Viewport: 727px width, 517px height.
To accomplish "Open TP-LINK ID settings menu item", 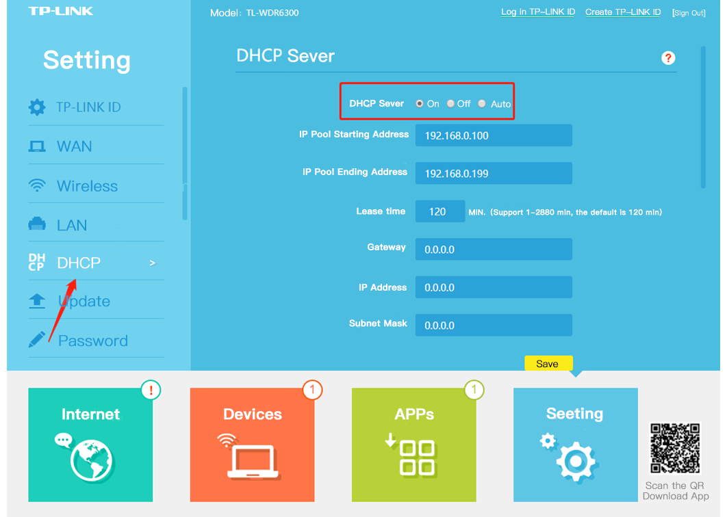I will click(x=96, y=107).
